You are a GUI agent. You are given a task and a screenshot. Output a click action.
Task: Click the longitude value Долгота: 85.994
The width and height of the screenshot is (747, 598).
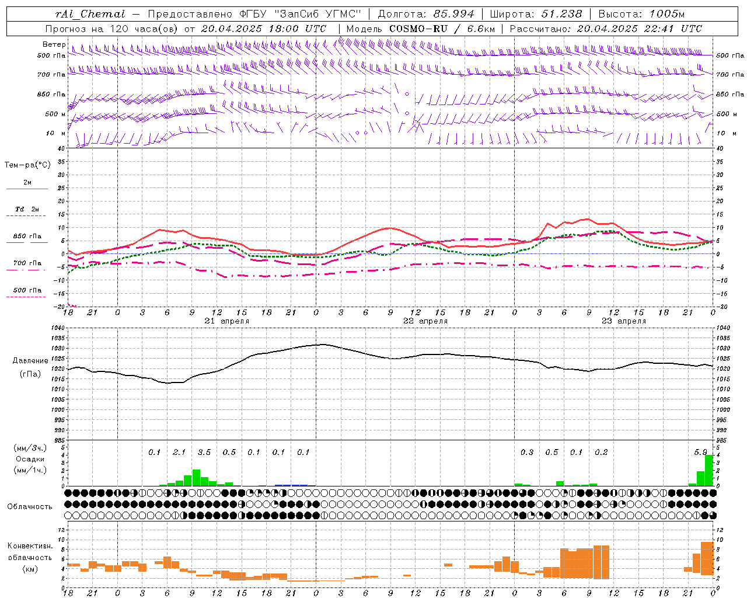pos(427,14)
